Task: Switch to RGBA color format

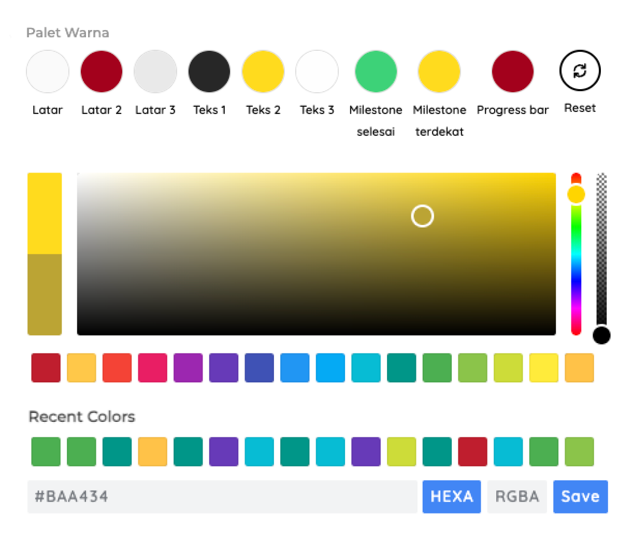Action: [x=517, y=496]
